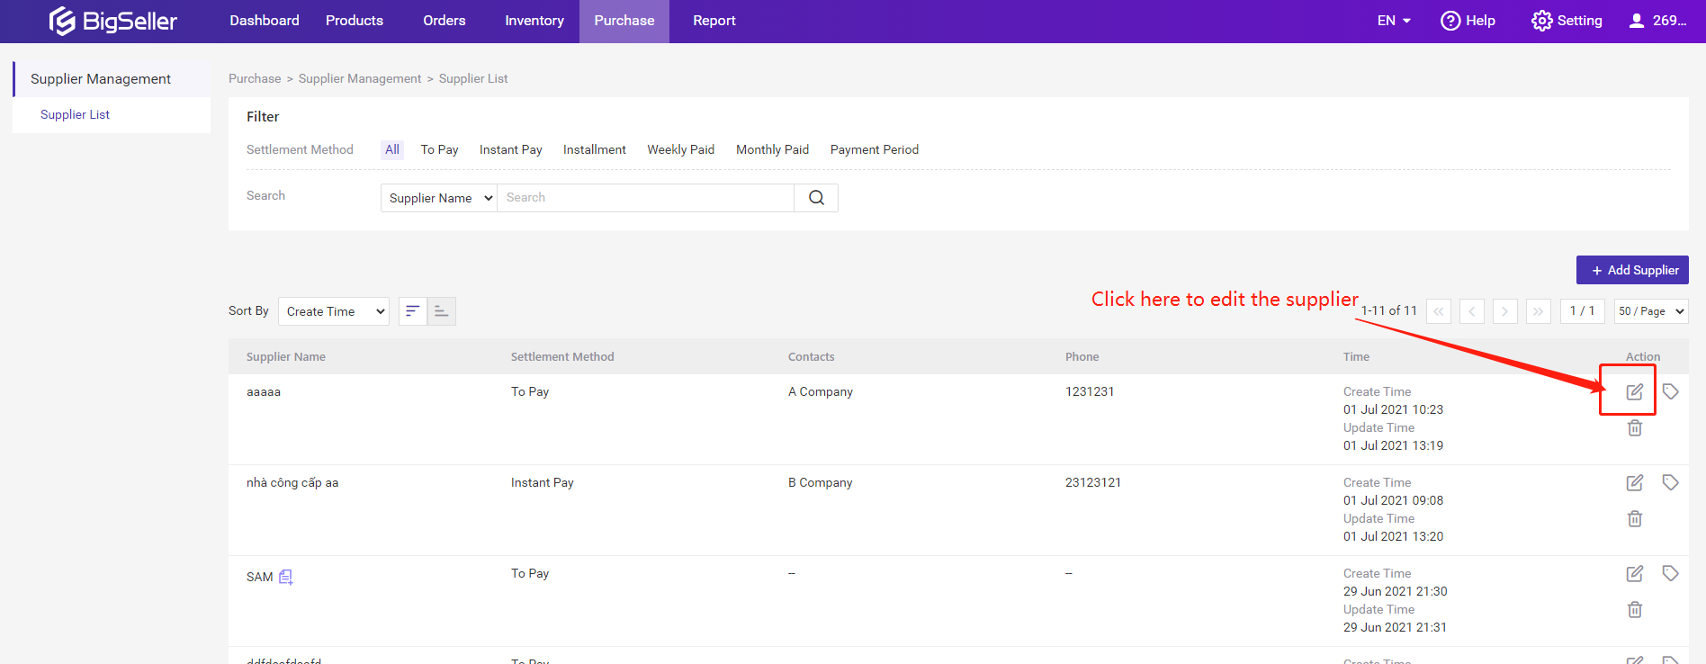The height and width of the screenshot is (664, 1706).
Task: Open the Products menu
Action: click(355, 21)
